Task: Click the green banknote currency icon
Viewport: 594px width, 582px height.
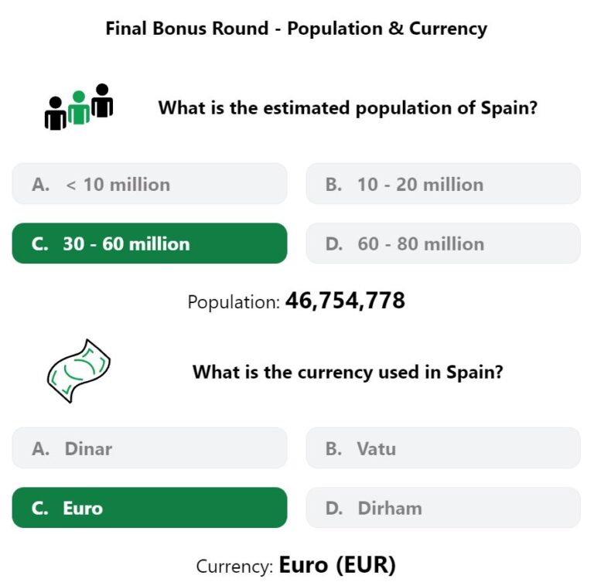Action: pyautogui.click(x=79, y=371)
